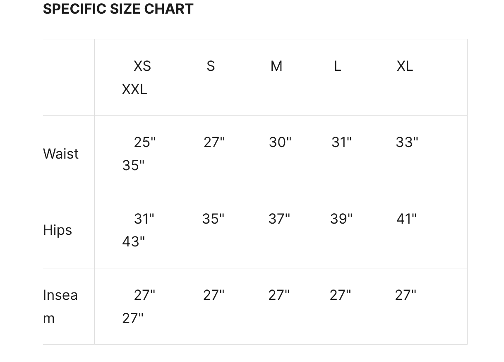Click the 33" waist value for XL
This screenshot has height=362, width=504.
(x=406, y=142)
